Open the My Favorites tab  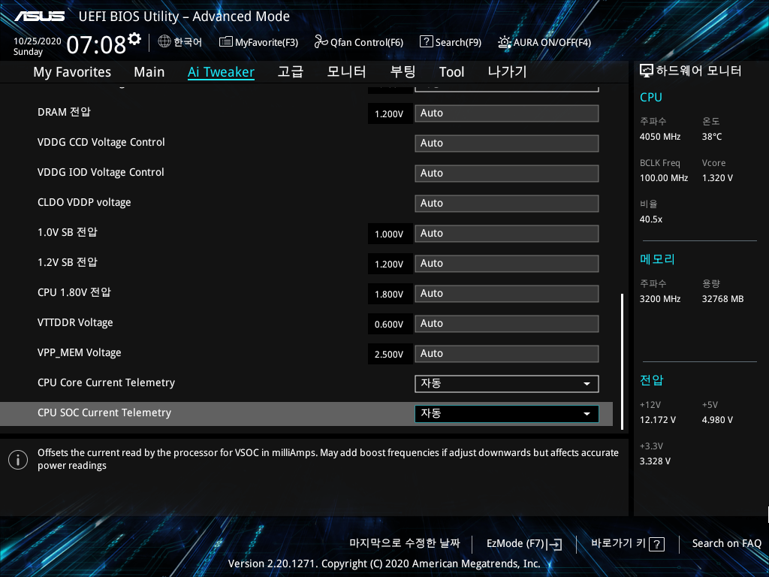[x=72, y=72]
